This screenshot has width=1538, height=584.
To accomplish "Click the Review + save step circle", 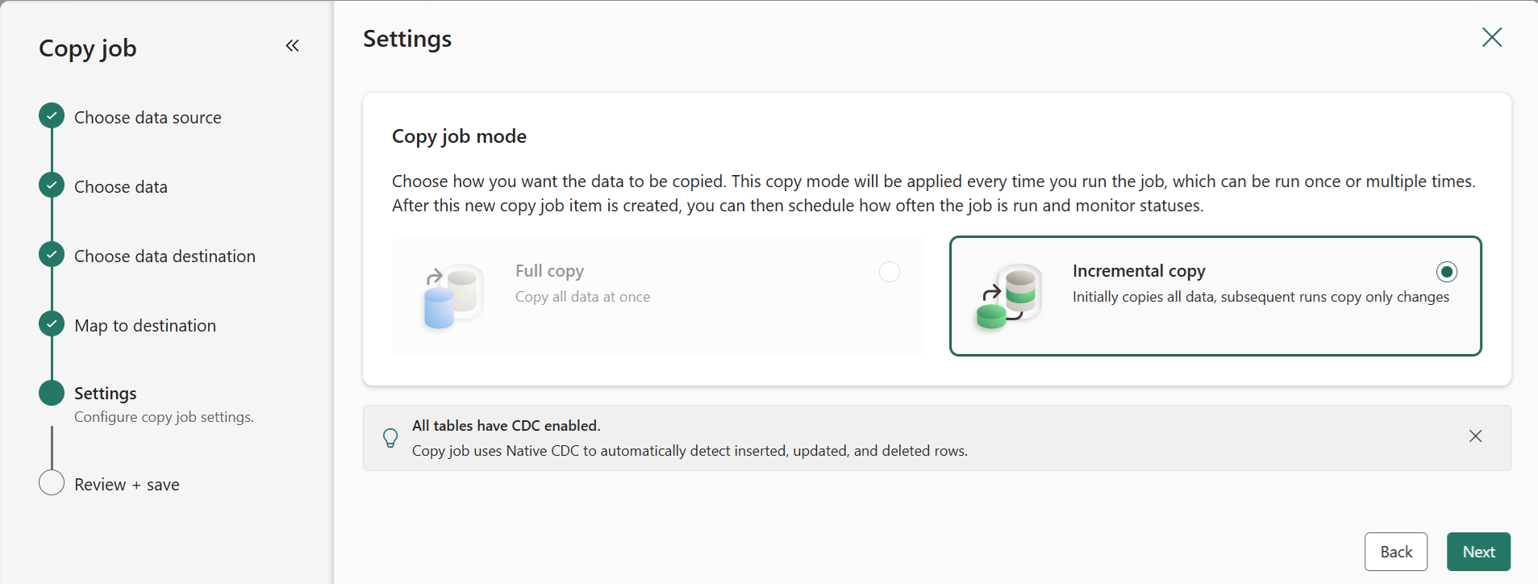I will 52,483.
